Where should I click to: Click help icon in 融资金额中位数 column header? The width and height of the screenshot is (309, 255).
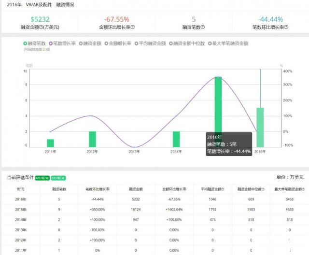[263, 189]
